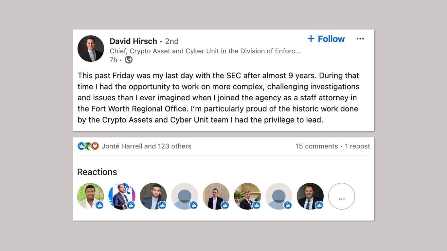Viewport: 447px width, 251px height.
Task: Click the green Support hands reaction icon
Action: [87, 146]
